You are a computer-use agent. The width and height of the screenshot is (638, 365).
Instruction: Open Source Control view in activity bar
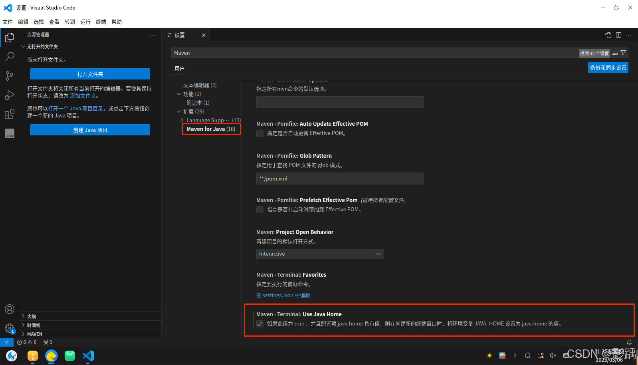click(x=10, y=76)
